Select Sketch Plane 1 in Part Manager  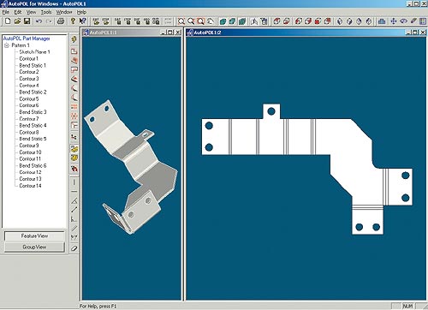(x=34, y=52)
